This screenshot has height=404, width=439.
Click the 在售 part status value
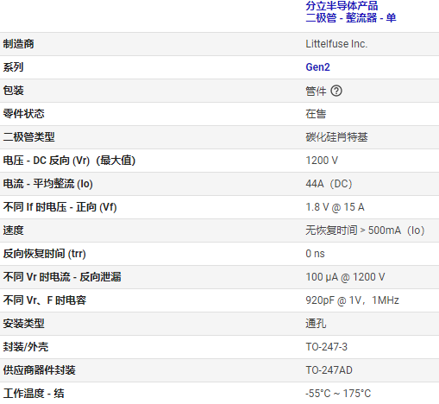tap(316, 114)
